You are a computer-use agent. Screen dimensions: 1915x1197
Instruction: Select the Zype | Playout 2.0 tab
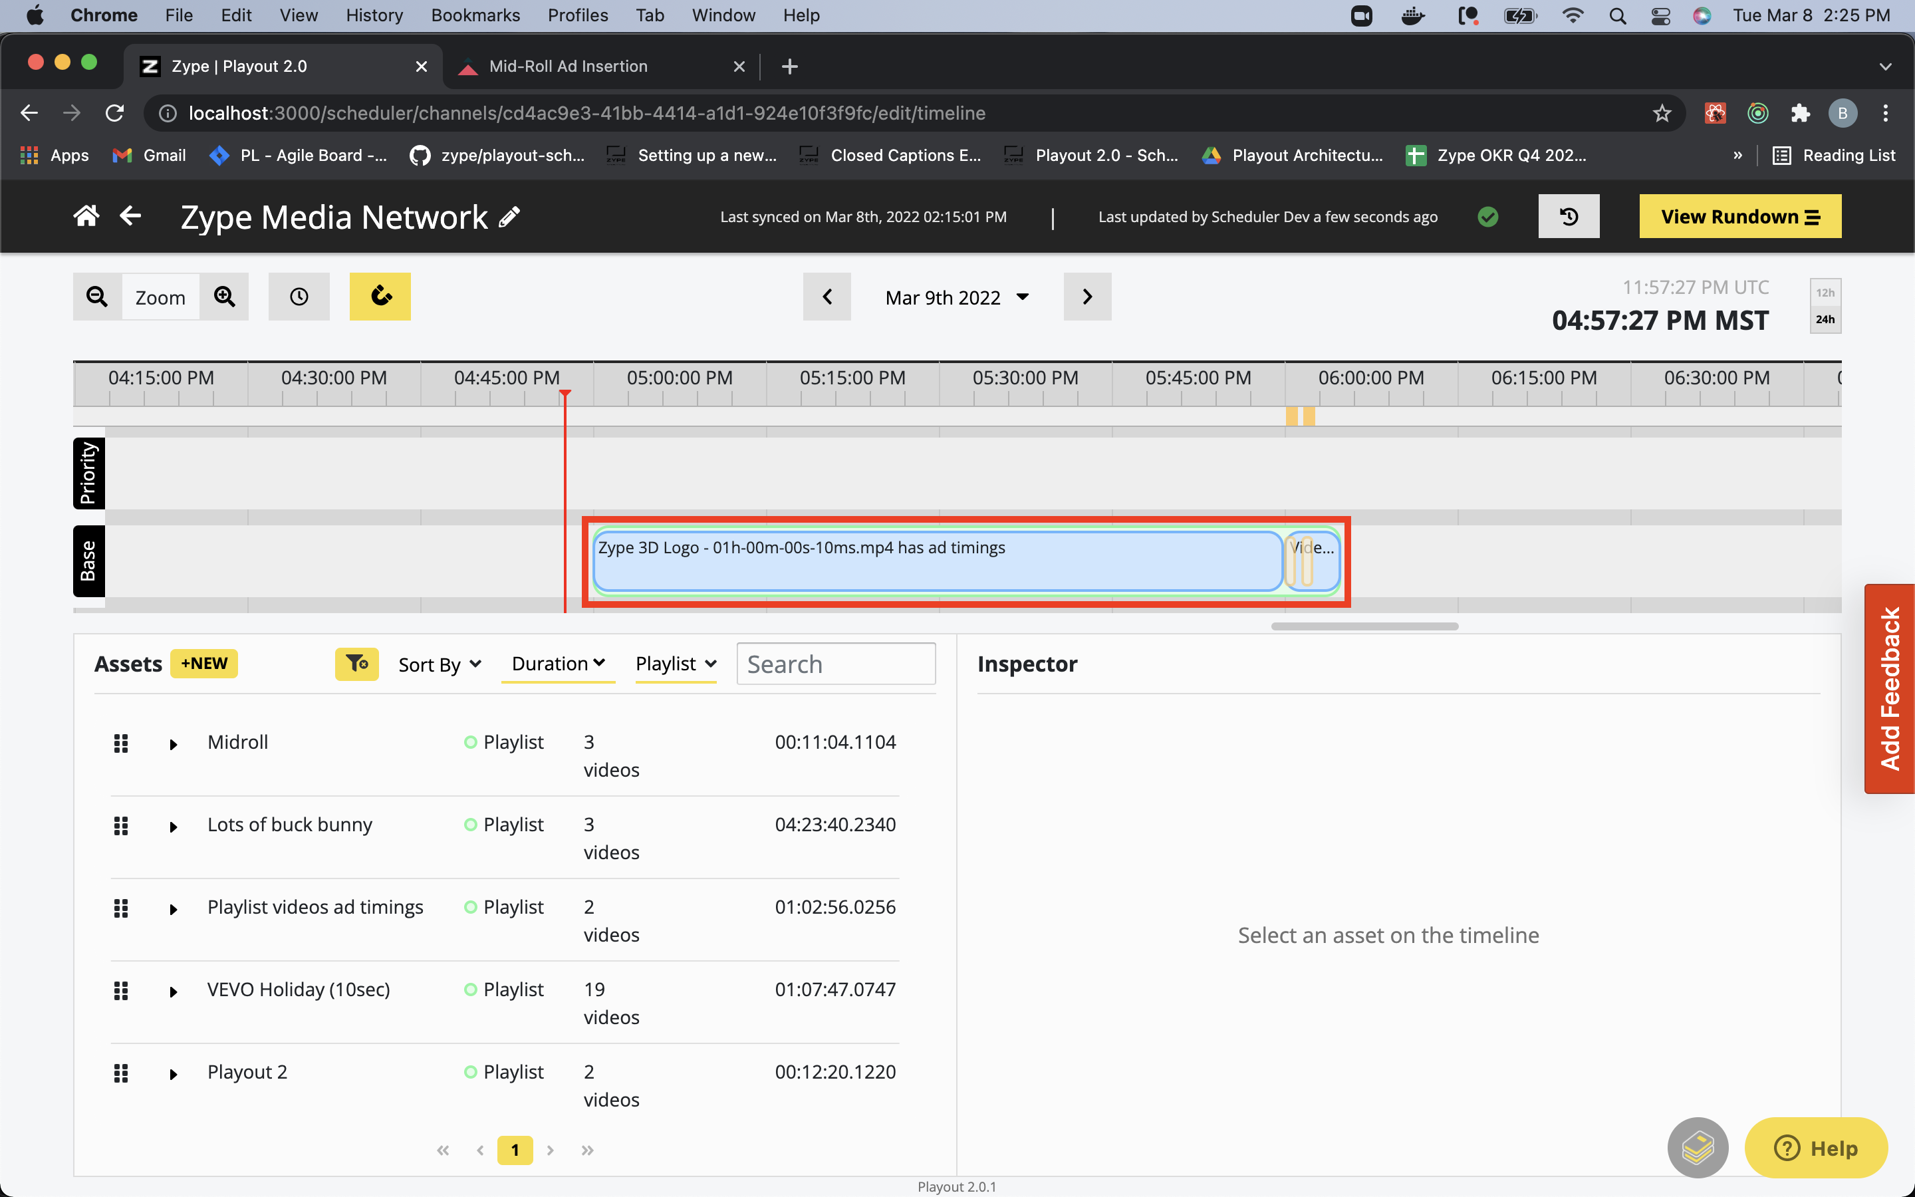point(283,66)
